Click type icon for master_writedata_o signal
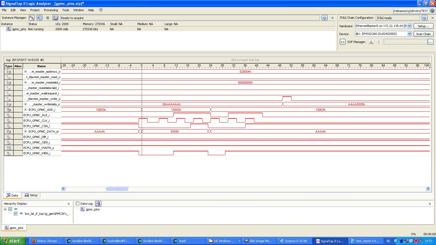Viewport: 436px width, 245px height. pos(9,104)
